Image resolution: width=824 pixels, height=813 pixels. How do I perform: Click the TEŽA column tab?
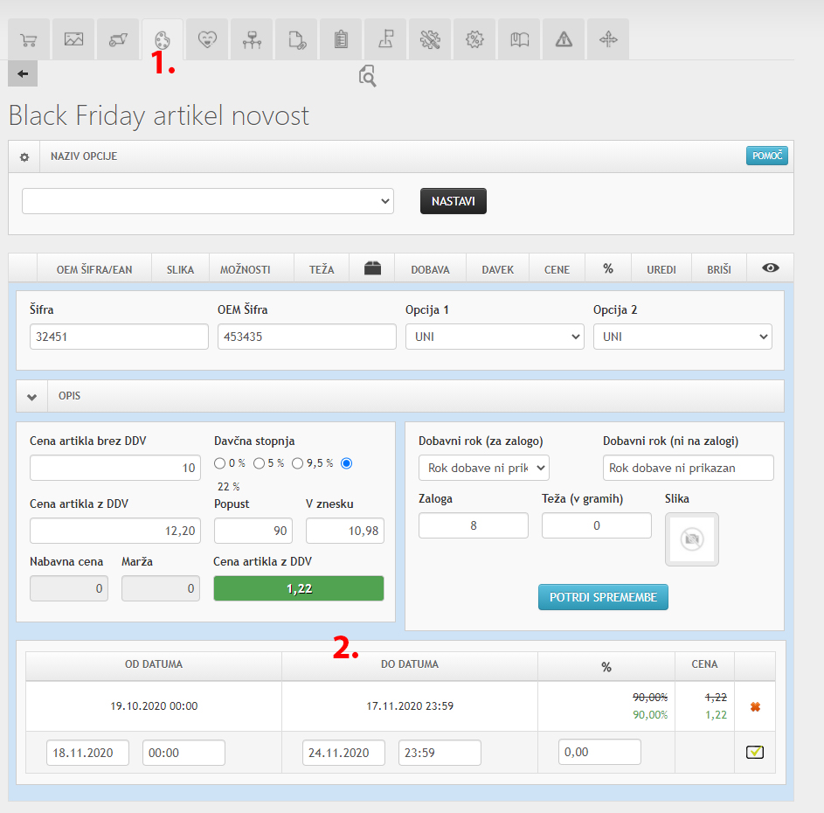(x=322, y=270)
